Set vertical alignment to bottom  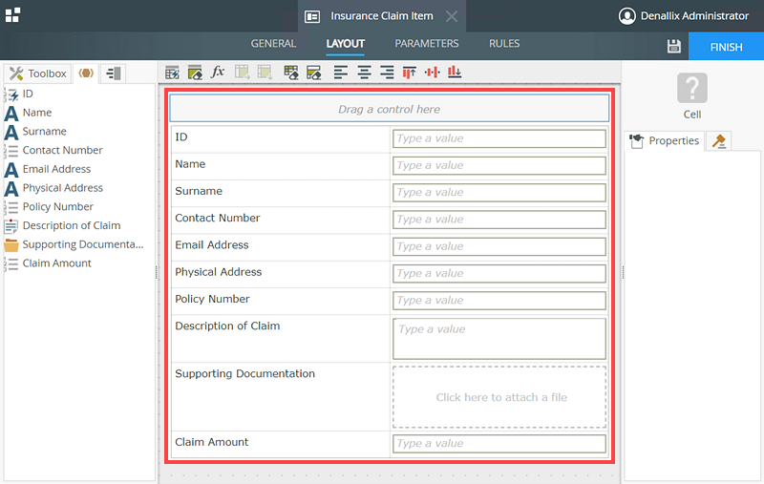[x=455, y=73]
